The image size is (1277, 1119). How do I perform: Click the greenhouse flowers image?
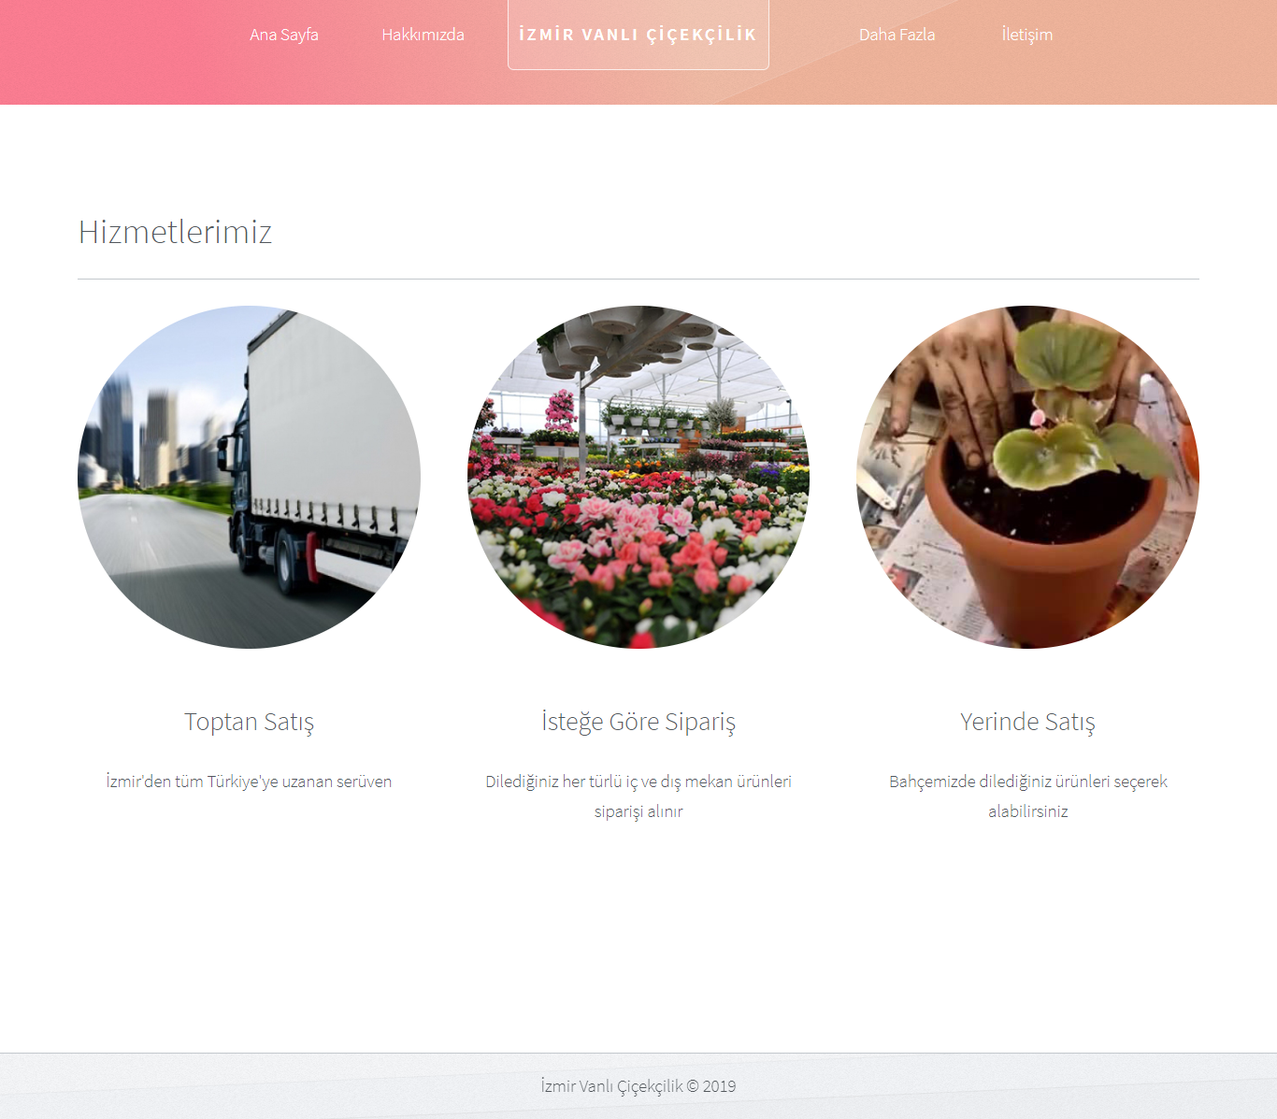[x=638, y=477]
